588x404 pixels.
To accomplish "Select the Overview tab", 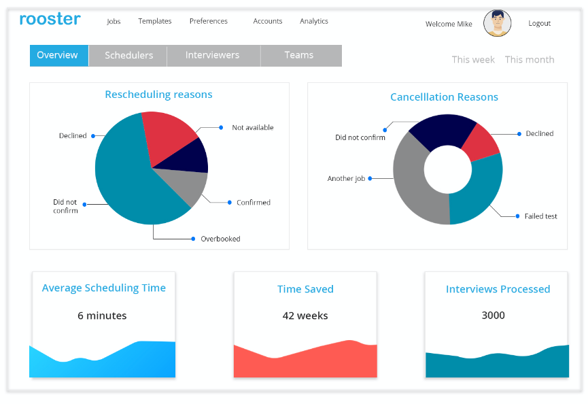I will point(58,55).
